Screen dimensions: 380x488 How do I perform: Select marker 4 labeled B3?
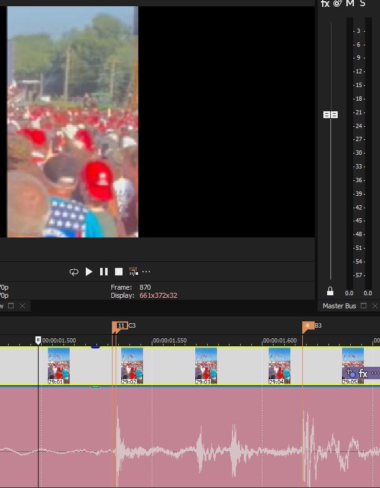(x=307, y=326)
